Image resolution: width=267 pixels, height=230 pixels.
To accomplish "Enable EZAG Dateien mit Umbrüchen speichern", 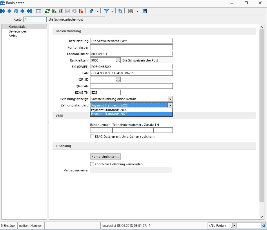I will [92, 137].
